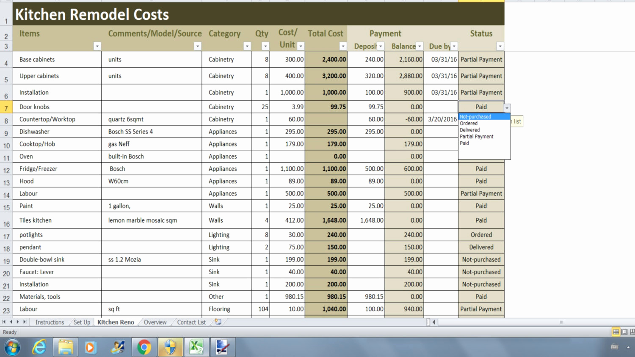Open the Balance column filter dropdown

(420, 46)
